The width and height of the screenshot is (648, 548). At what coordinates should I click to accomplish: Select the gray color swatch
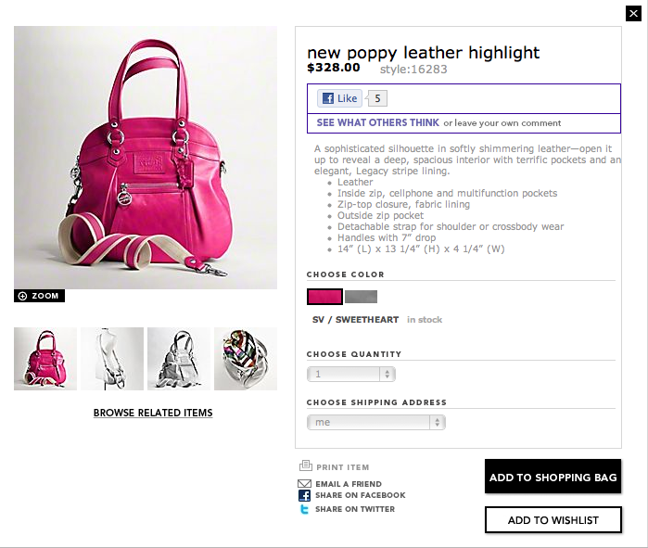(x=361, y=297)
